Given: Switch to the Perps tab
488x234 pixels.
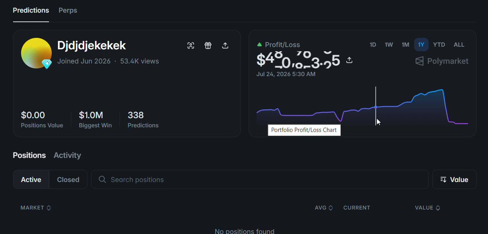Looking at the screenshot, I should pyautogui.click(x=68, y=10).
